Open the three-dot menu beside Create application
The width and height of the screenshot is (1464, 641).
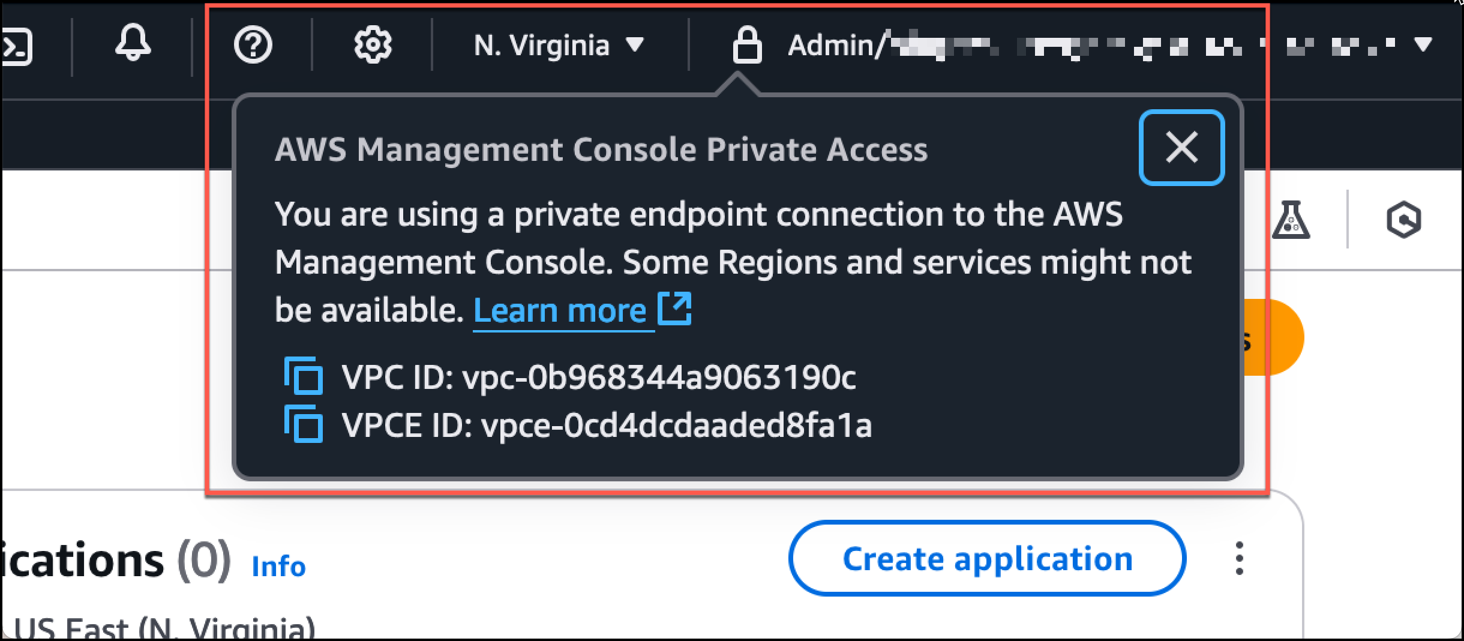click(x=1239, y=559)
